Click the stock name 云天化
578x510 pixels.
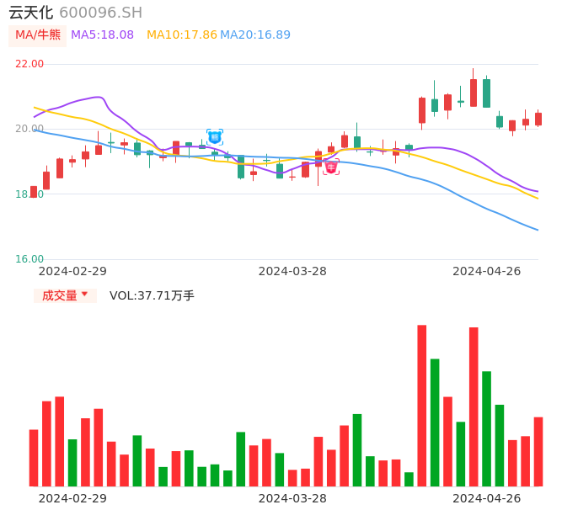point(31,13)
